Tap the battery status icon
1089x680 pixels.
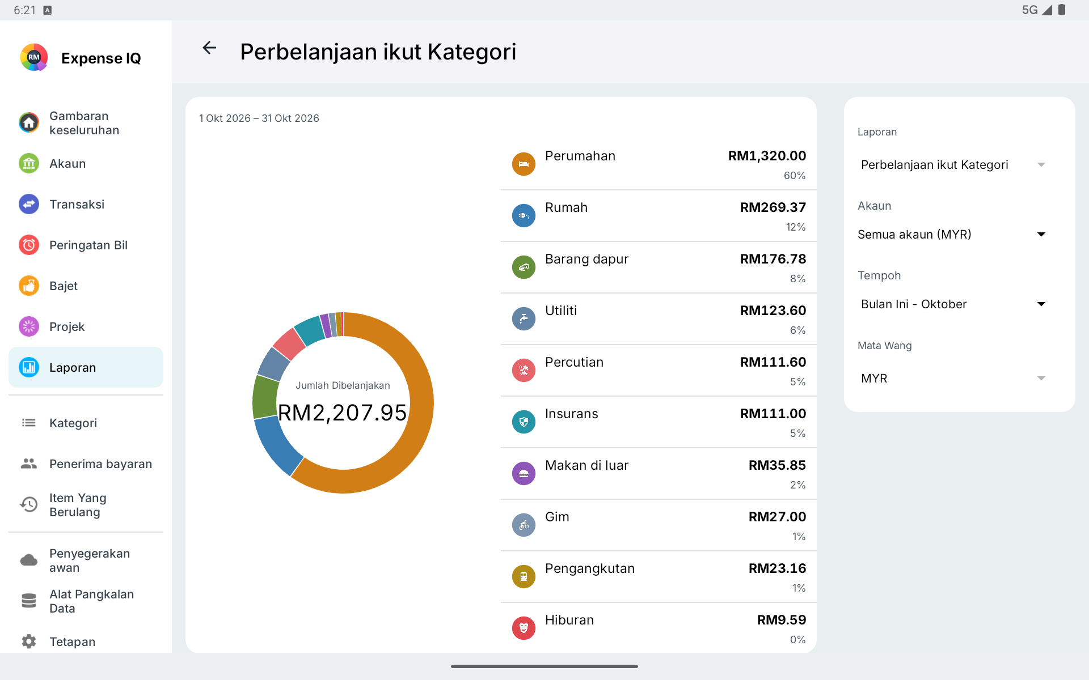pos(1062,10)
